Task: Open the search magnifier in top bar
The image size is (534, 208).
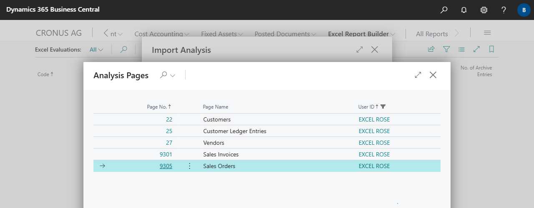Action: coord(444,10)
